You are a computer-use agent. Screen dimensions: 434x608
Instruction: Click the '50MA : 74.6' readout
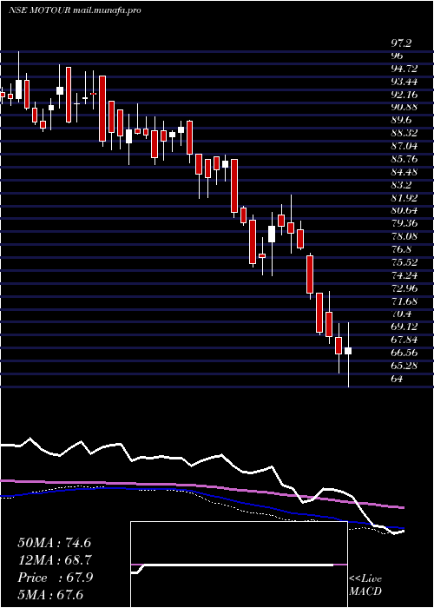tap(54, 543)
